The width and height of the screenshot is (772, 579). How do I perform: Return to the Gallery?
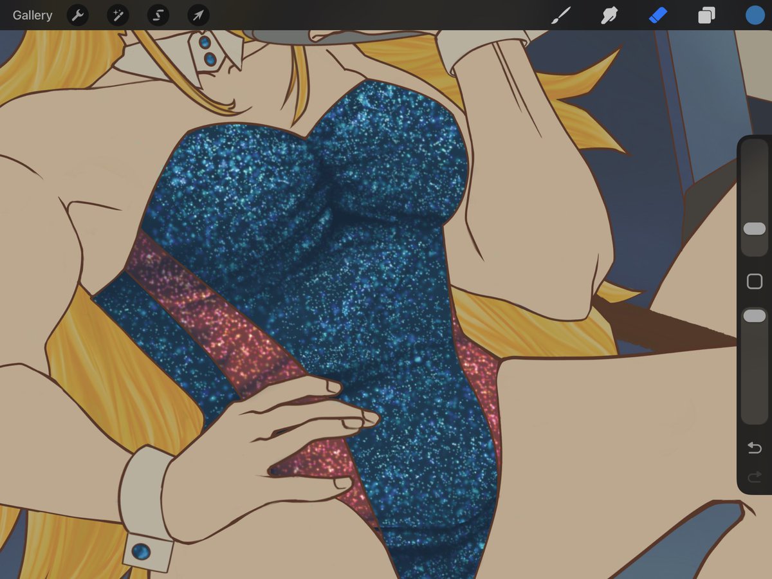point(32,15)
